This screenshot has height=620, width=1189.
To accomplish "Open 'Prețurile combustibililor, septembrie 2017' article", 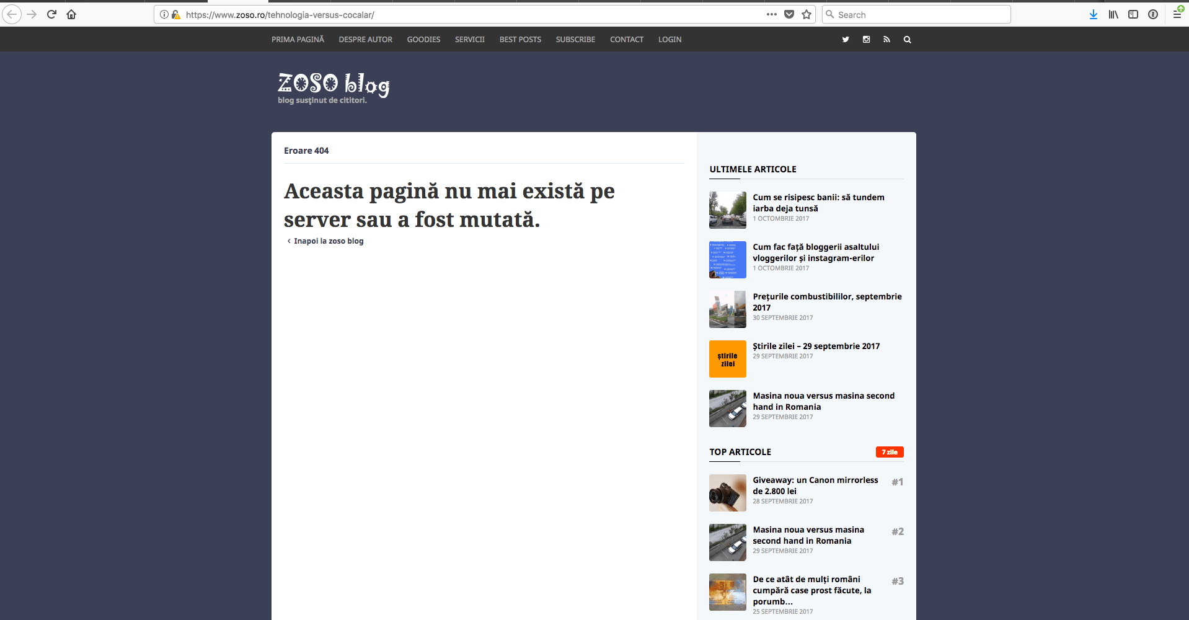I will pyautogui.click(x=826, y=302).
